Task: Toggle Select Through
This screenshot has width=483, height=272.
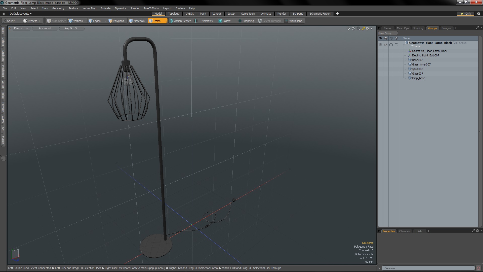Action: (x=269, y=21)
